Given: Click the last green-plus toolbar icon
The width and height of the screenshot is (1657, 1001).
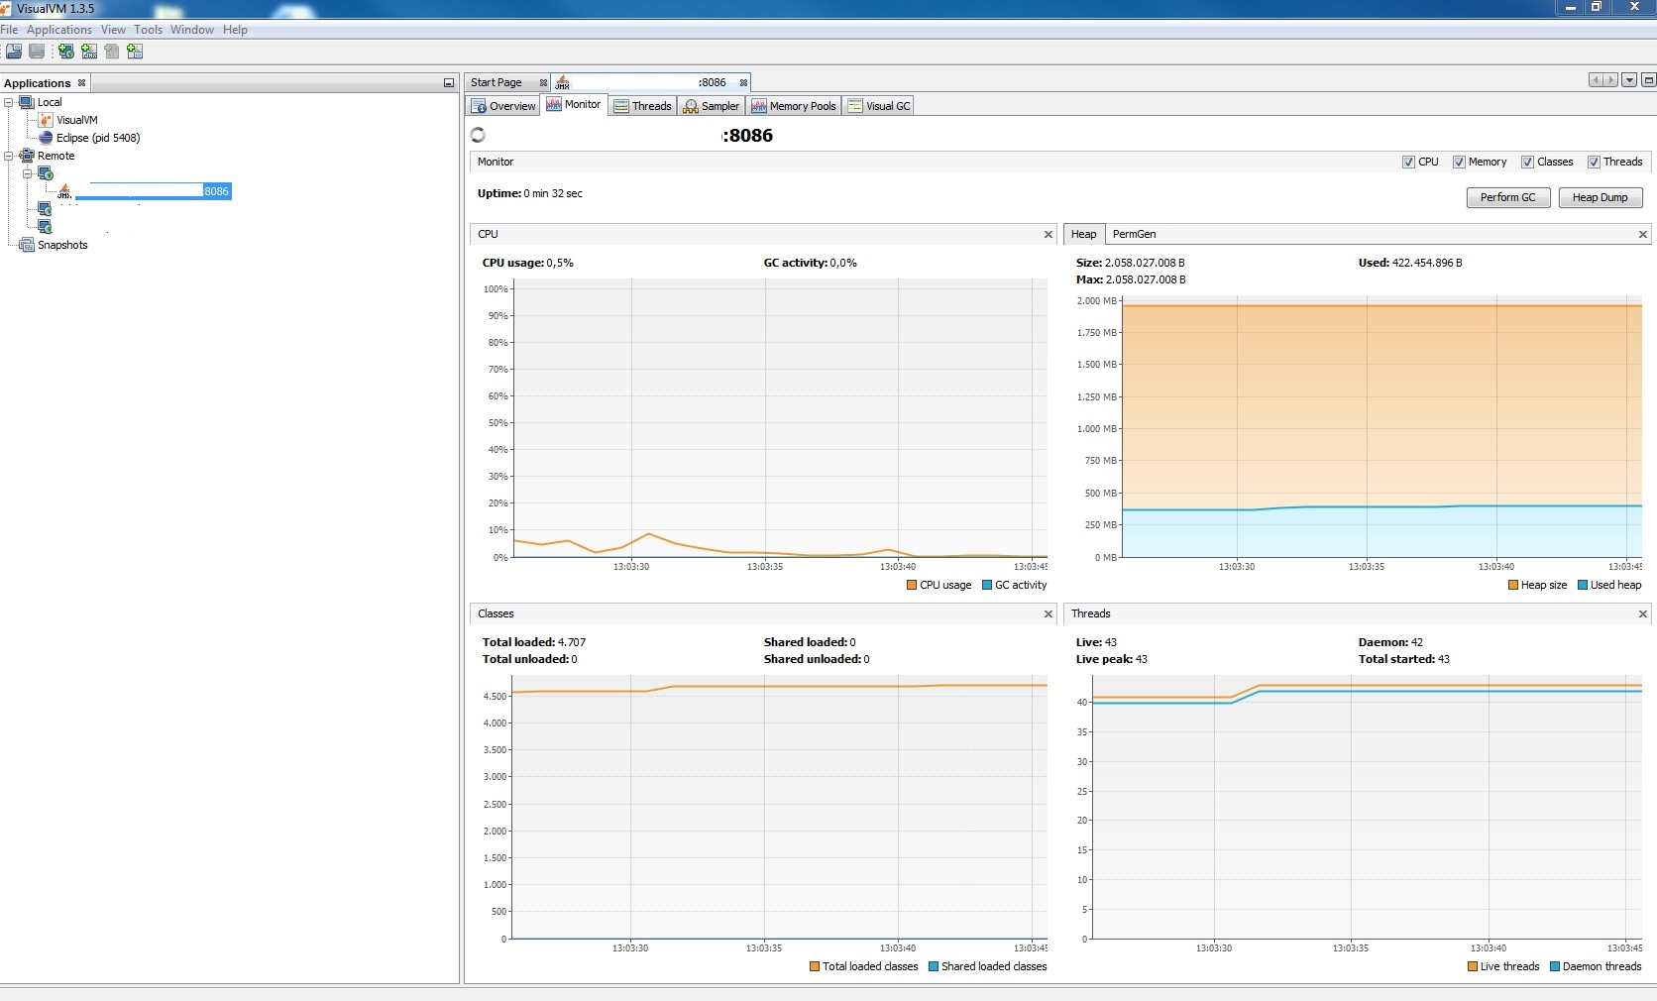Looking at the screenshot, I should [135, 52].
